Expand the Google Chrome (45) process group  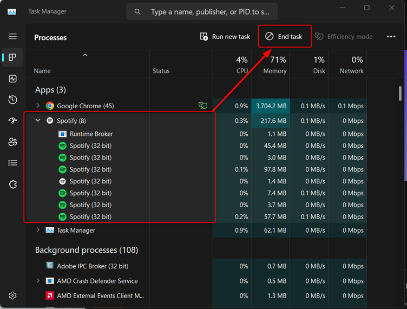point(38,106)
